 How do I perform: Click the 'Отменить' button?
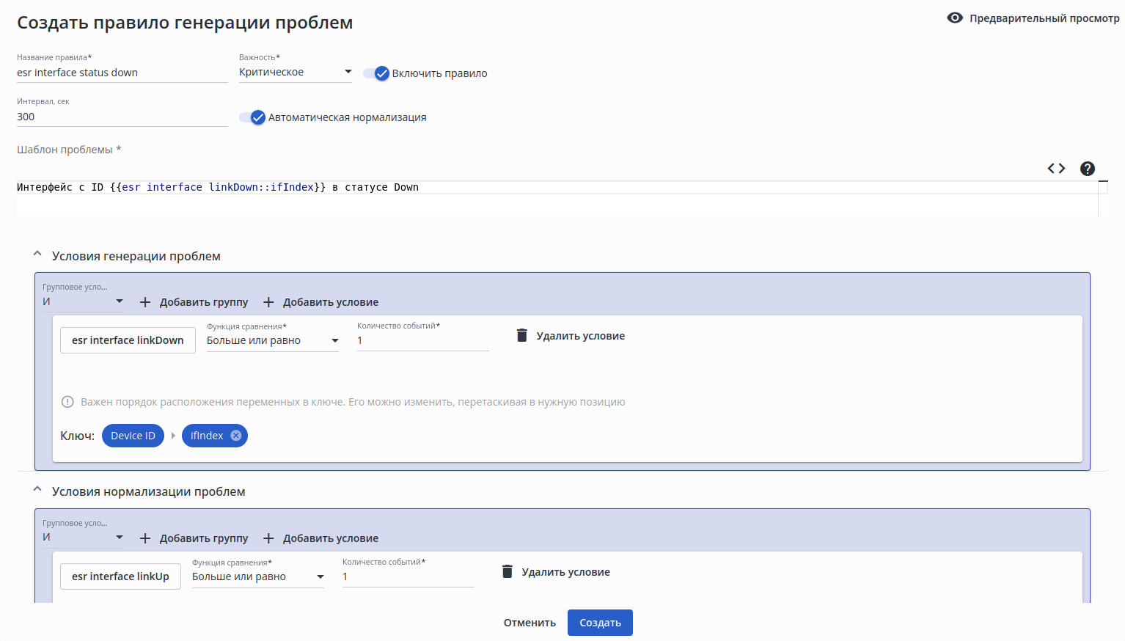pos(529,623)
